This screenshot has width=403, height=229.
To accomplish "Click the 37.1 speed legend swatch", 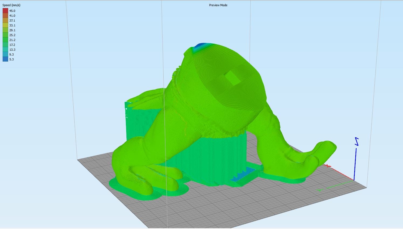I will tap(5, 20).
